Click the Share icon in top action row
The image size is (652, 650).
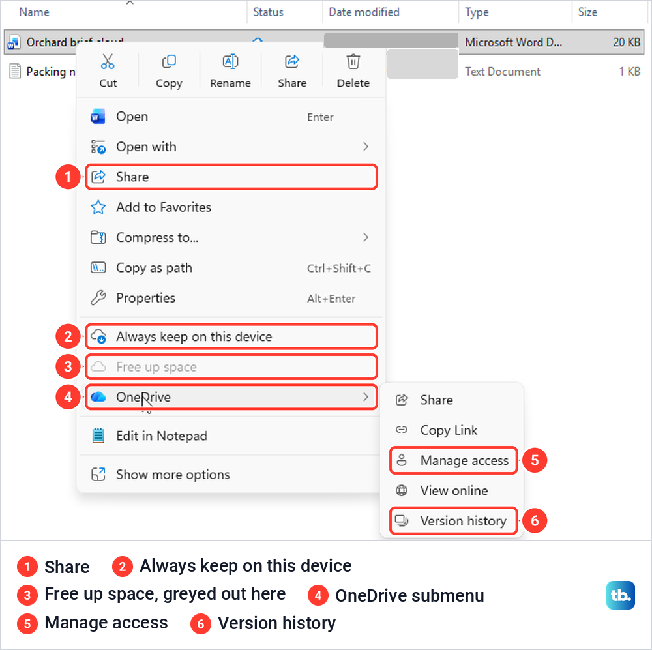(292, 61)
